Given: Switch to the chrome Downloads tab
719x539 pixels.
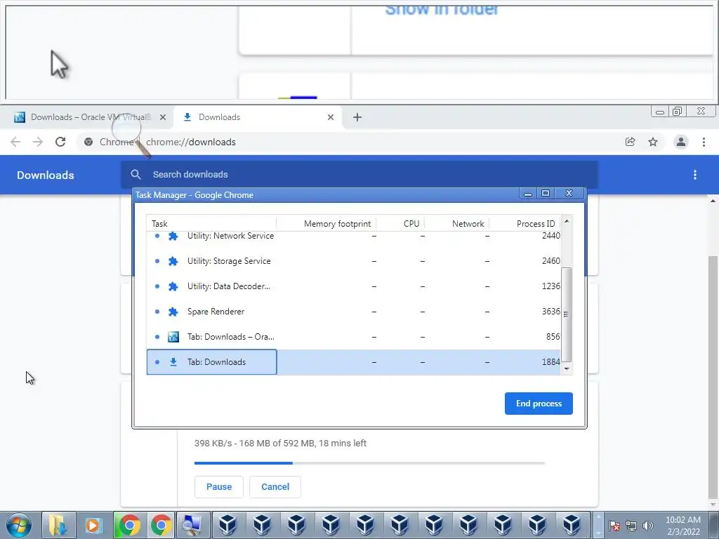Looking at the screenshot, I should (257, 117).
